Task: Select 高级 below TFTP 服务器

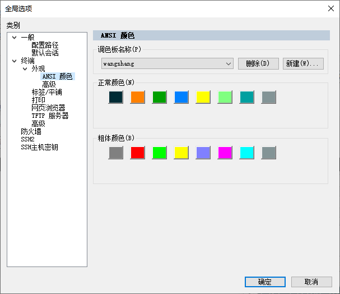Action: (39, 124)
